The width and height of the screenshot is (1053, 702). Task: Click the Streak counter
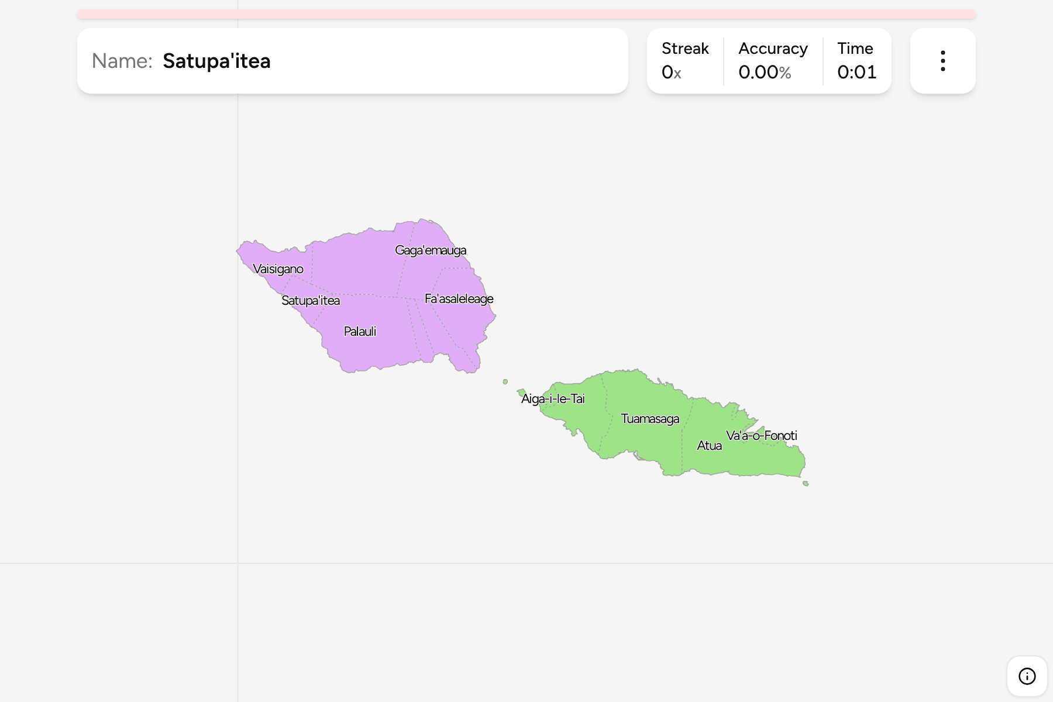coord(685,61)
